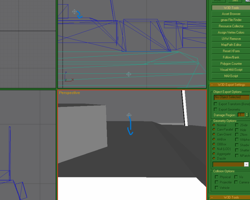Open the MAXScript utility
This screenshot has height=200, width=250.
pyautogui.click(x=231, y=76)
